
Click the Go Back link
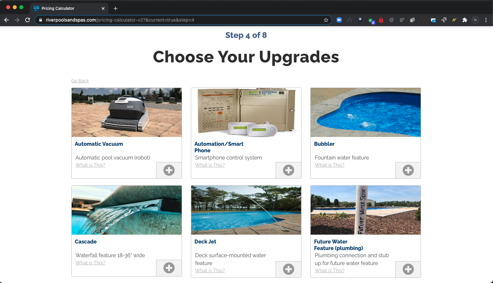point(80,81)
